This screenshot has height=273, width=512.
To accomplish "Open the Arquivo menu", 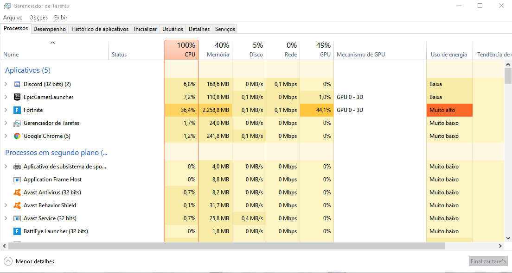I will click(x=13, y=18).
